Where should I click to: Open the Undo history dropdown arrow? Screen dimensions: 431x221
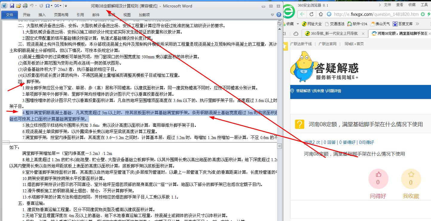pos(36,6)
